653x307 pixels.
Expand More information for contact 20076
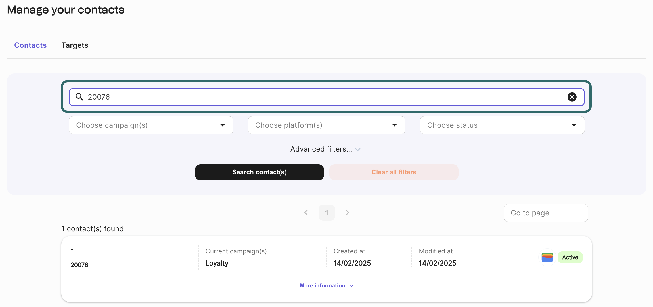326,286
